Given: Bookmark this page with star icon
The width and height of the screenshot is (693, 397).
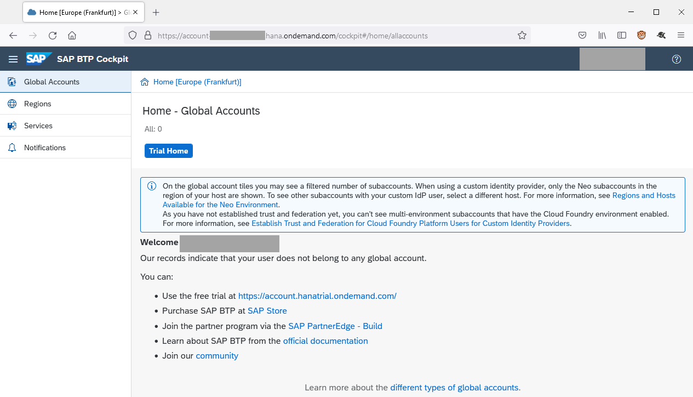Looking at the screenshot, I should coord(522,35).
